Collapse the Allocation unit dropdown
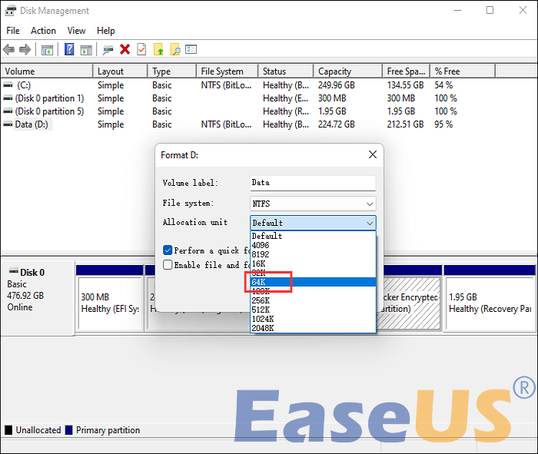538x454 pixels. [370, 223]
